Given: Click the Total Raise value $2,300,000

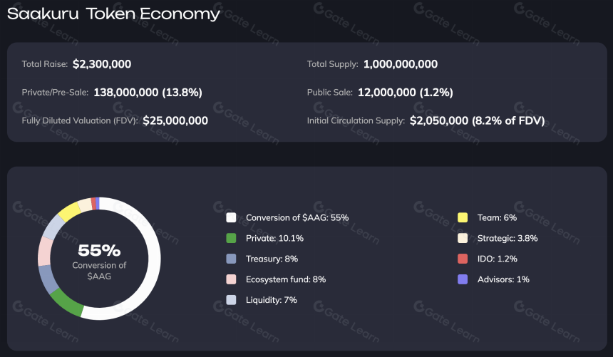Looking at the screenshot, I should 102,64.
